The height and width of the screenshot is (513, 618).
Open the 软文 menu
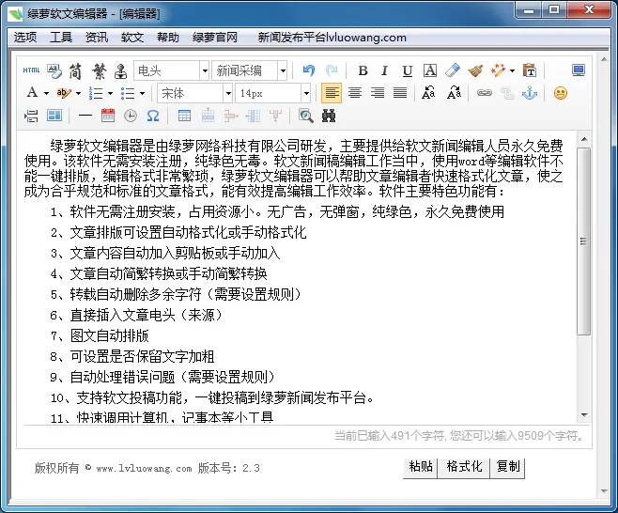point(132,38)
